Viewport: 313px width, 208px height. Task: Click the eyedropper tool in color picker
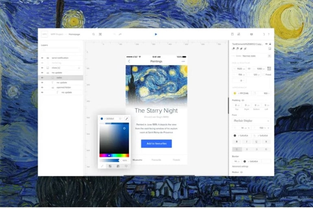tap(126, 119)
